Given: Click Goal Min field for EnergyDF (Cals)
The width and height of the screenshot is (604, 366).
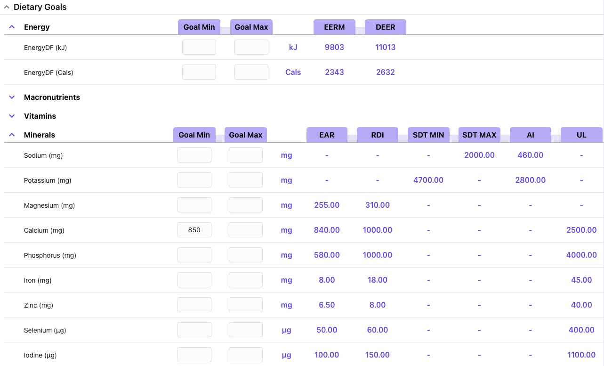Looking at the screenshot, I should tap(199, 72).
